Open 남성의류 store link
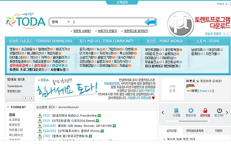This screenshot has height=146, width=231. point(197,50)
